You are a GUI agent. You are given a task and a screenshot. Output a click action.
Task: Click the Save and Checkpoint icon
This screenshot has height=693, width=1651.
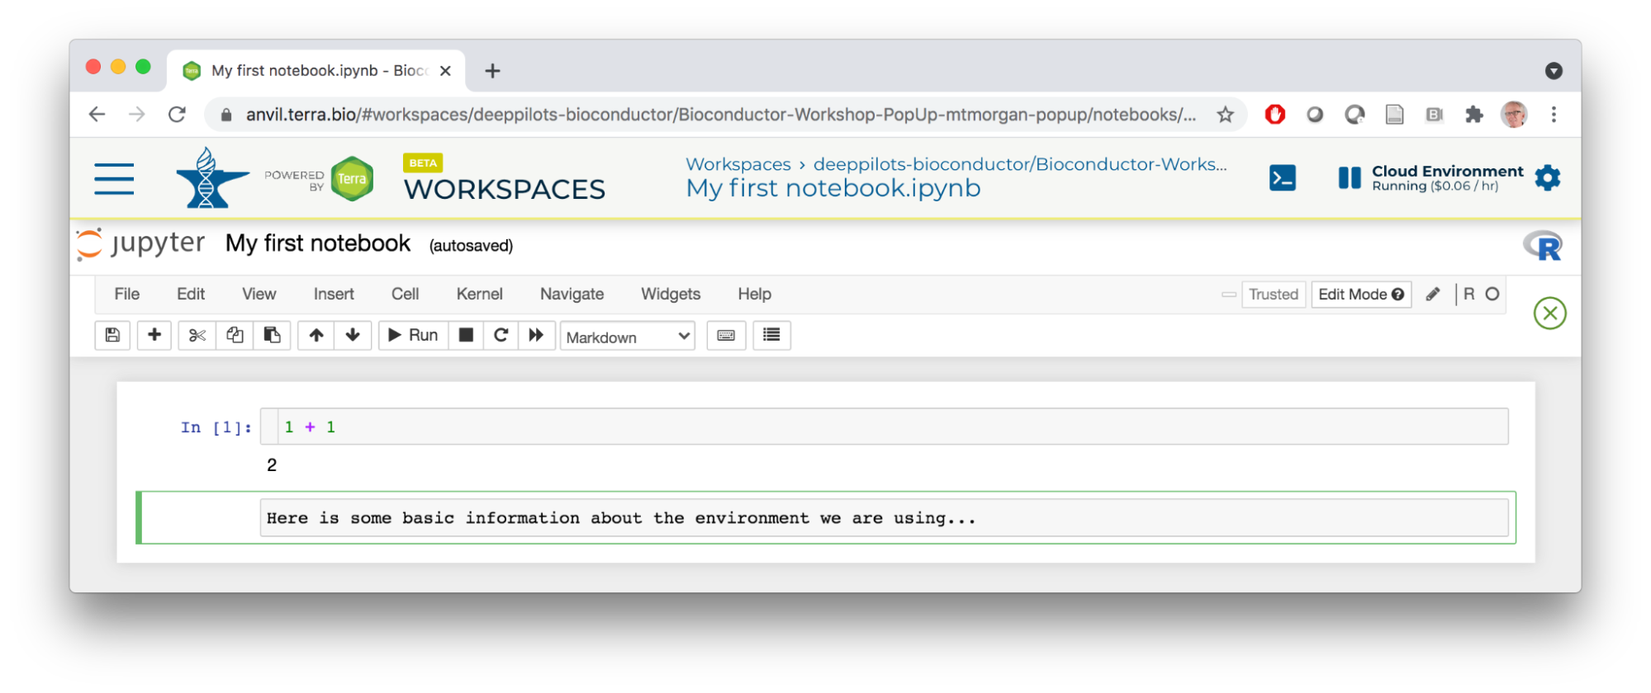click(x=112, y=335)
